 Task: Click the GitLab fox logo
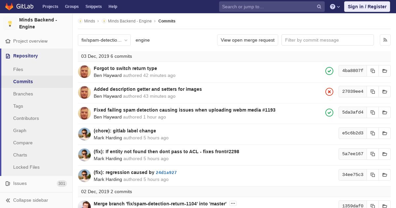pyautogui.click(x=9, y=6)
